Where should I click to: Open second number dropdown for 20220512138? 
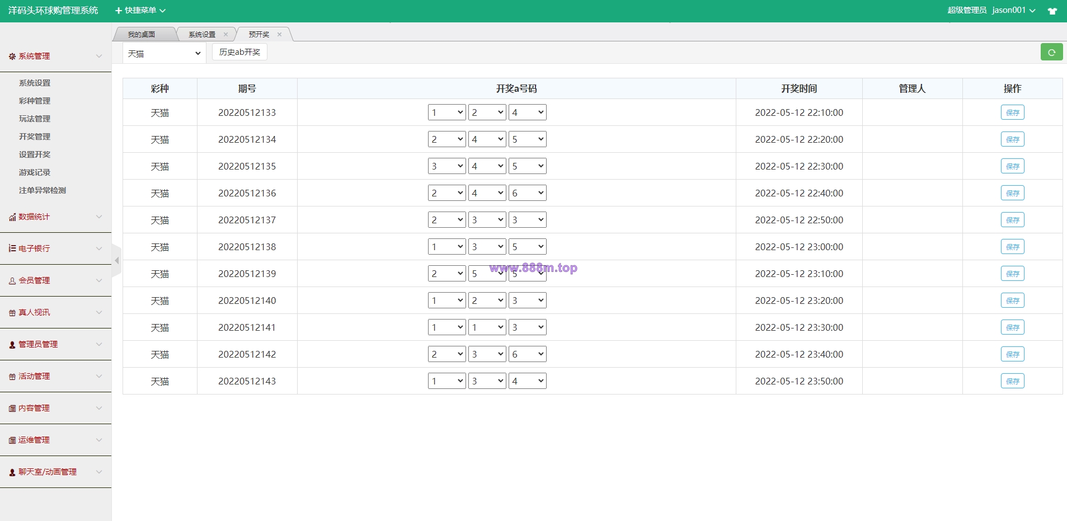pyautogui.click(x=487, y=247)
